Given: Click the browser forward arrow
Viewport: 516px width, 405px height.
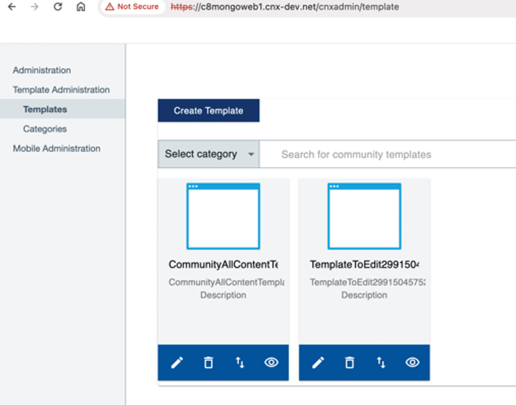Looking at the screenshot, I should [35, 6].
